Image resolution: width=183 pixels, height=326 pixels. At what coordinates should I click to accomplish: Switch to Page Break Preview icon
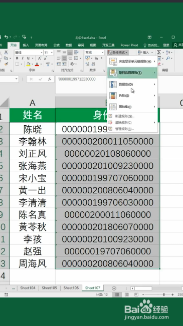136,294
